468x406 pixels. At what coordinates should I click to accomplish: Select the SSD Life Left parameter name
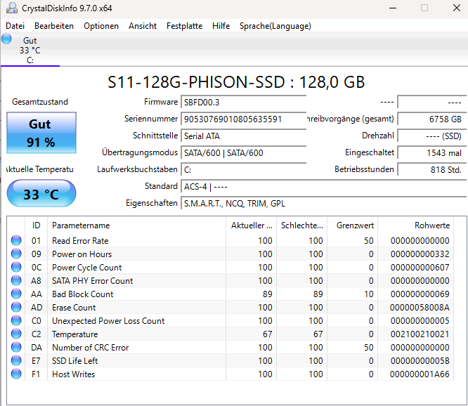[74, 361]
